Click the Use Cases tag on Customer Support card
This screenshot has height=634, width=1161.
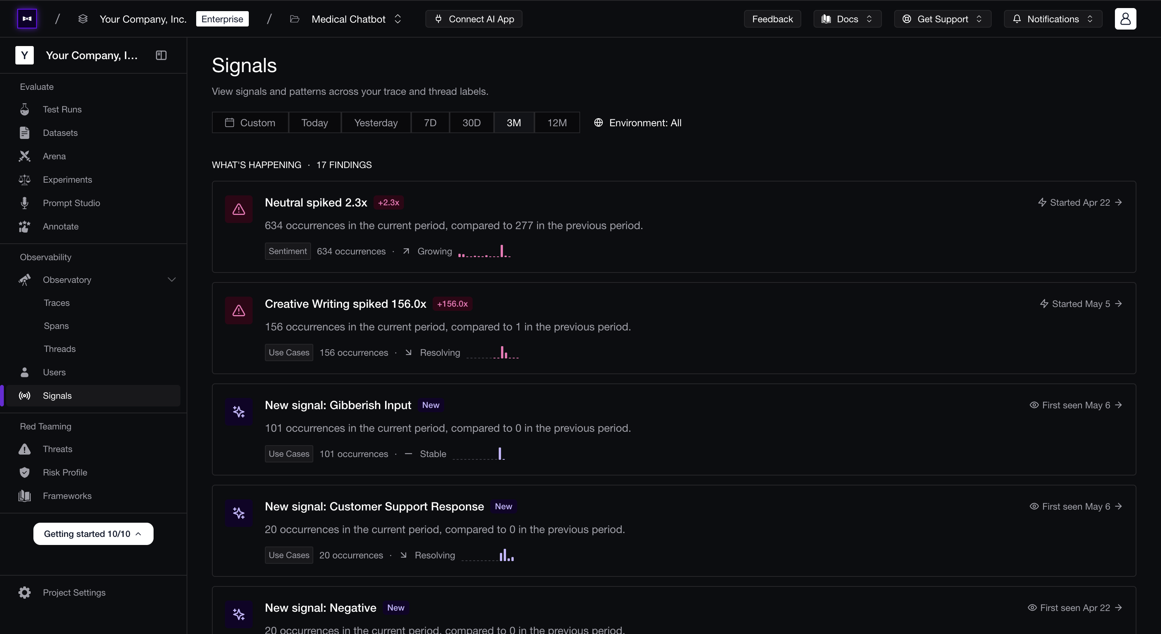click(x=289, y=555)
